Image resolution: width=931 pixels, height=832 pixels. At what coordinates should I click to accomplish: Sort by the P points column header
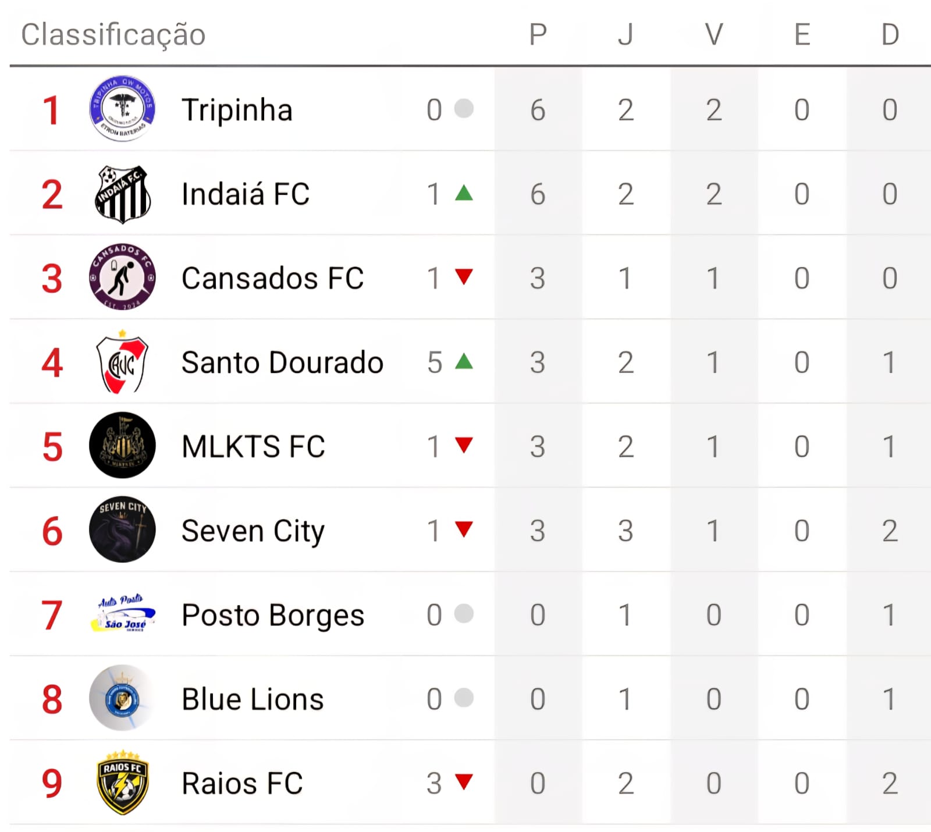pyautogui.click(x=538, y=34)
